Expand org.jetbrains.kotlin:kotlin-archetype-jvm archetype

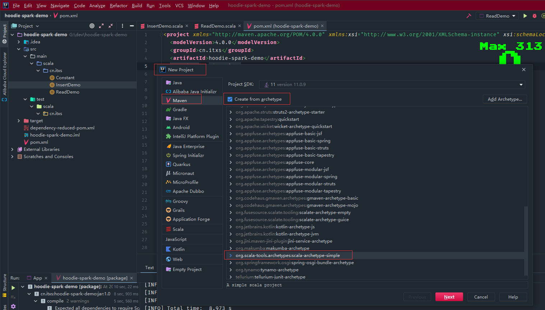[x=231, y=234]
